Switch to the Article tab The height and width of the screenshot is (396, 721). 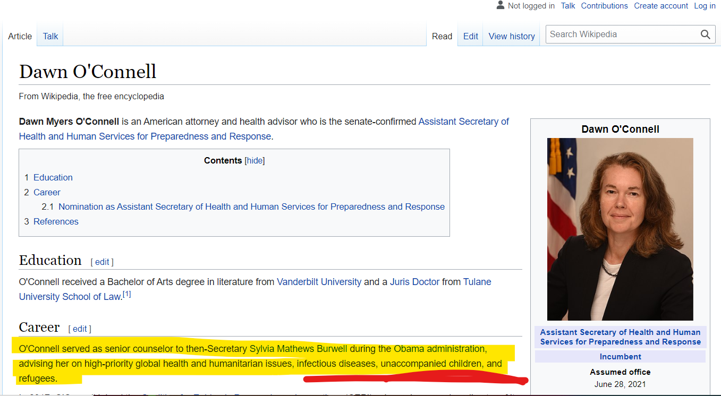[20, 36]
